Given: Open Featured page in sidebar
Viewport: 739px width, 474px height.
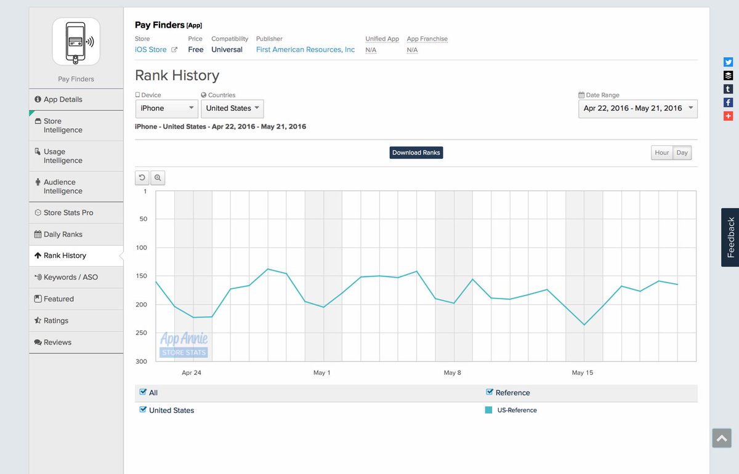Looking at the screenshot, I should pos(76,299).
